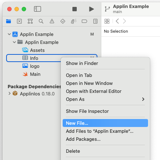Click the Package Dependencies heading
160x160 pixels.
[34, 87]
